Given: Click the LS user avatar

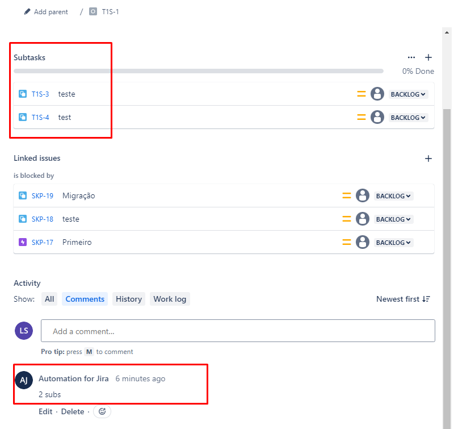Looking at the screenshot, I should 24,331.
